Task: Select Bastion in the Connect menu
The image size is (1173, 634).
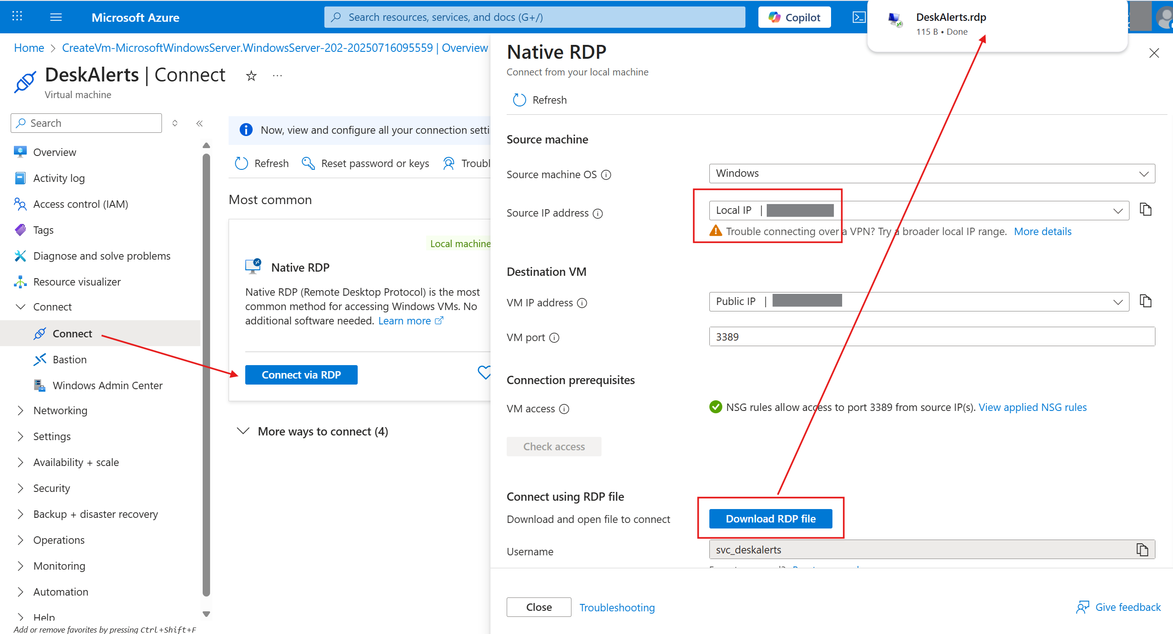Action: (69, 359)
